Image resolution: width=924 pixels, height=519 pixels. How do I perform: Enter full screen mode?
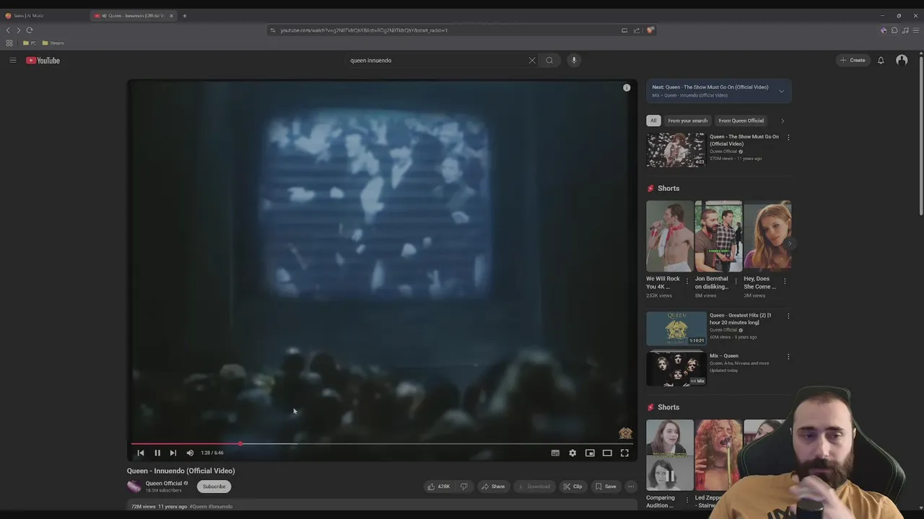coord(624,453)
